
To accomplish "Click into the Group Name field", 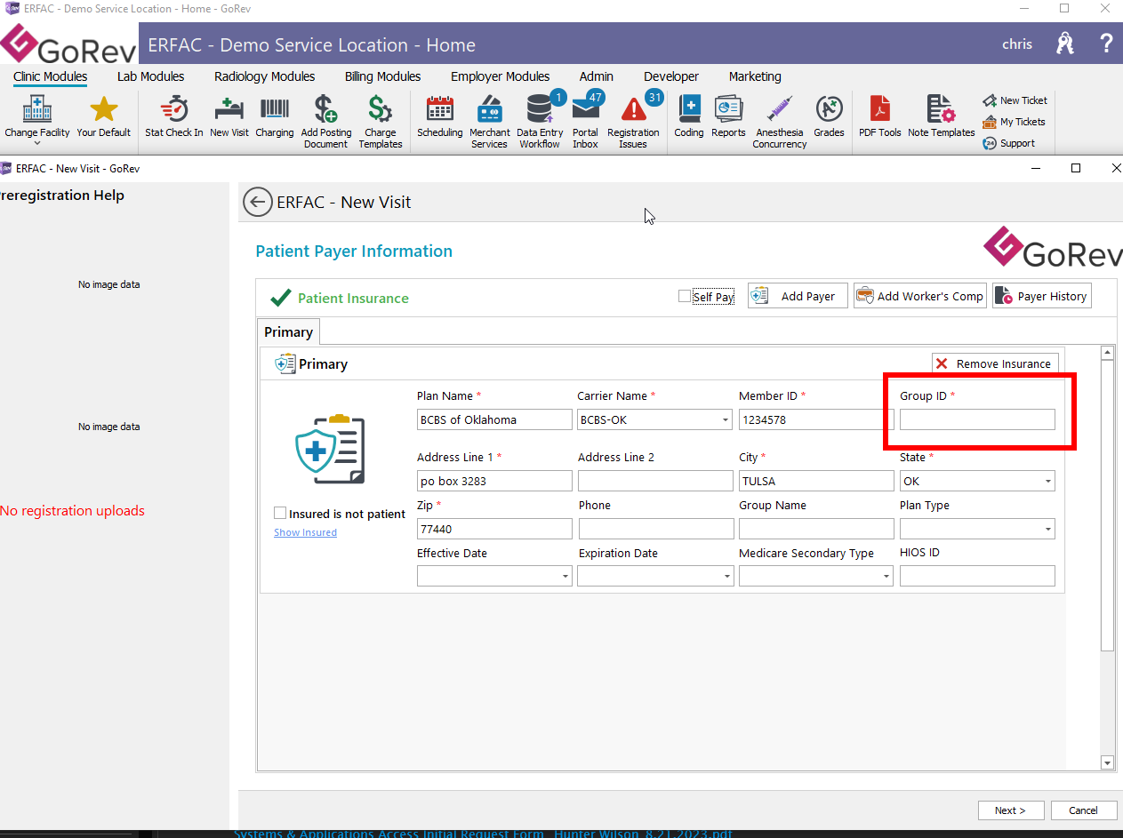I will [x=816, y=530].
